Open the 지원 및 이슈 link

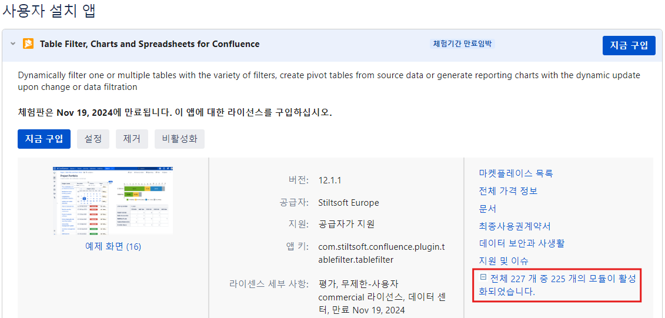click(503, 261)
